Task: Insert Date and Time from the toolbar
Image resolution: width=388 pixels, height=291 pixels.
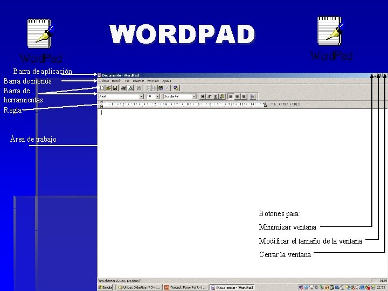Action: 176,88
